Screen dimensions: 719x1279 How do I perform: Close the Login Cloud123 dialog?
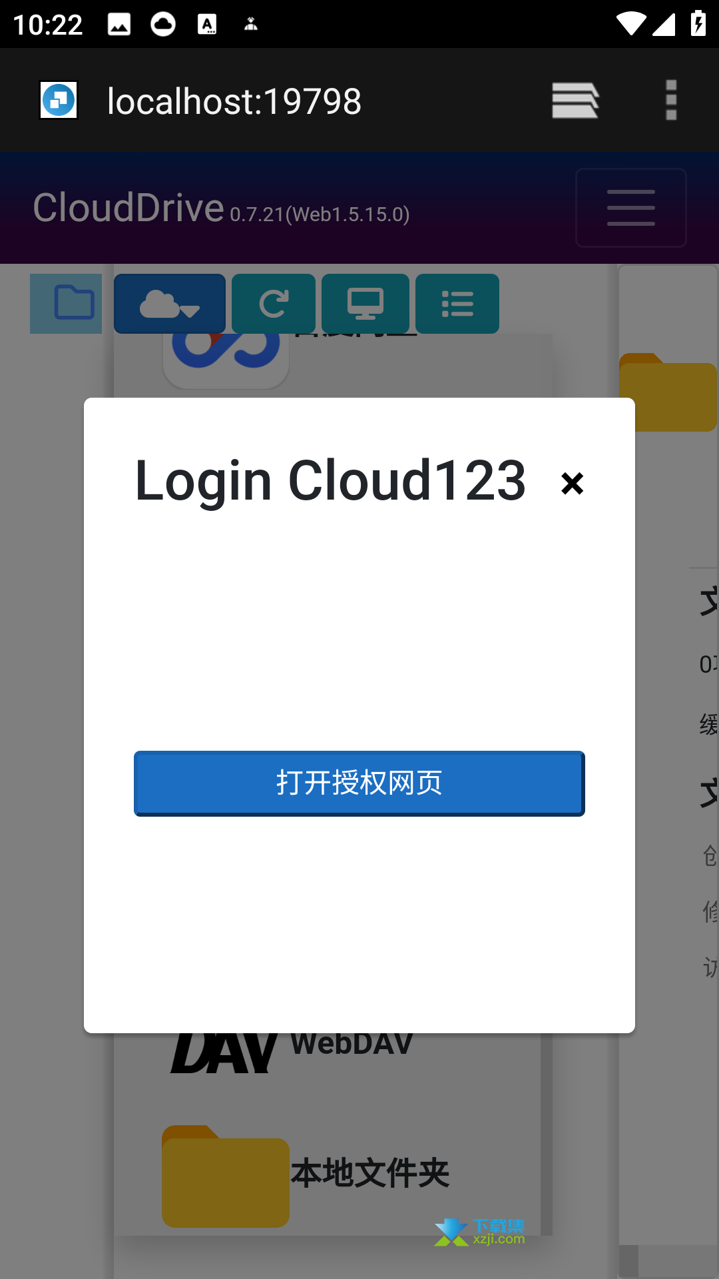coord(572,484)
